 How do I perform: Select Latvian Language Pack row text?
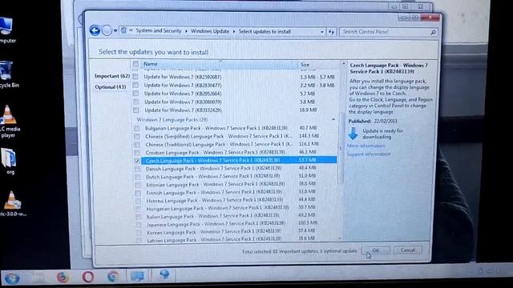[x=214, y=240]
